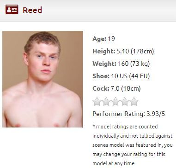Click the profile ID card icon

point(12,10)
